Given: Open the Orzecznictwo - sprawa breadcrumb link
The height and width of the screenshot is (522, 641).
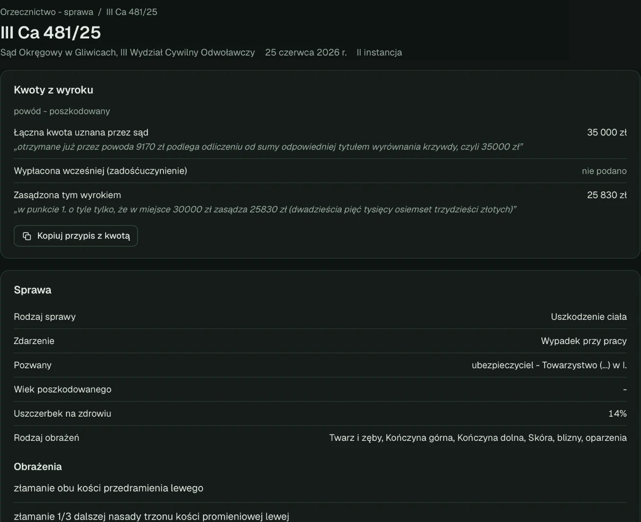Looking at the screenshot, I should pos(47,12).
